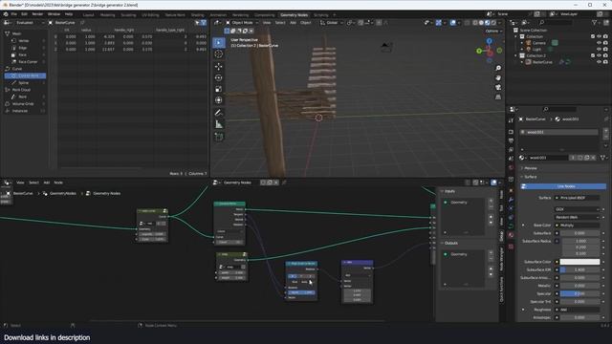Open the node editor Add menu
The height and width of the screenshot is (344, 612).
coord(47,183)
